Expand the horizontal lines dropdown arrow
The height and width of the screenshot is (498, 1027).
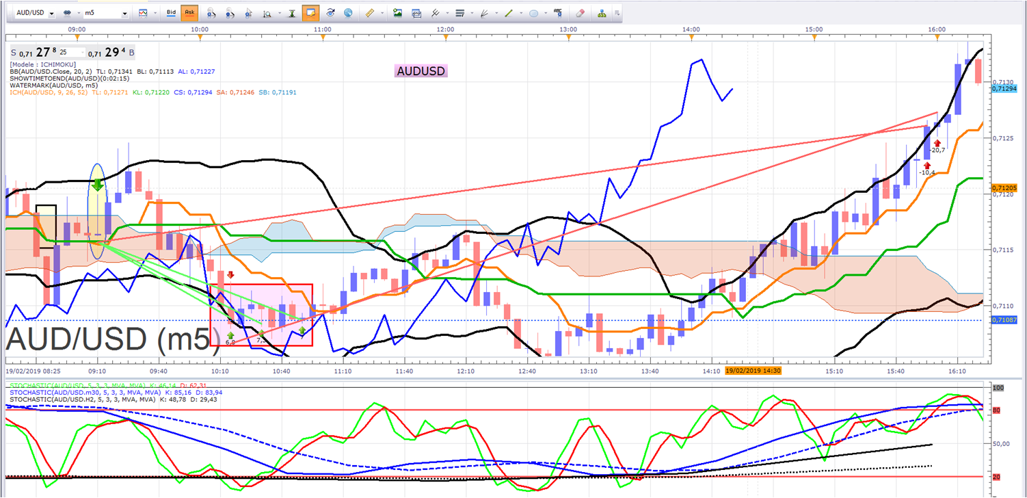click(x=471, y=13)
